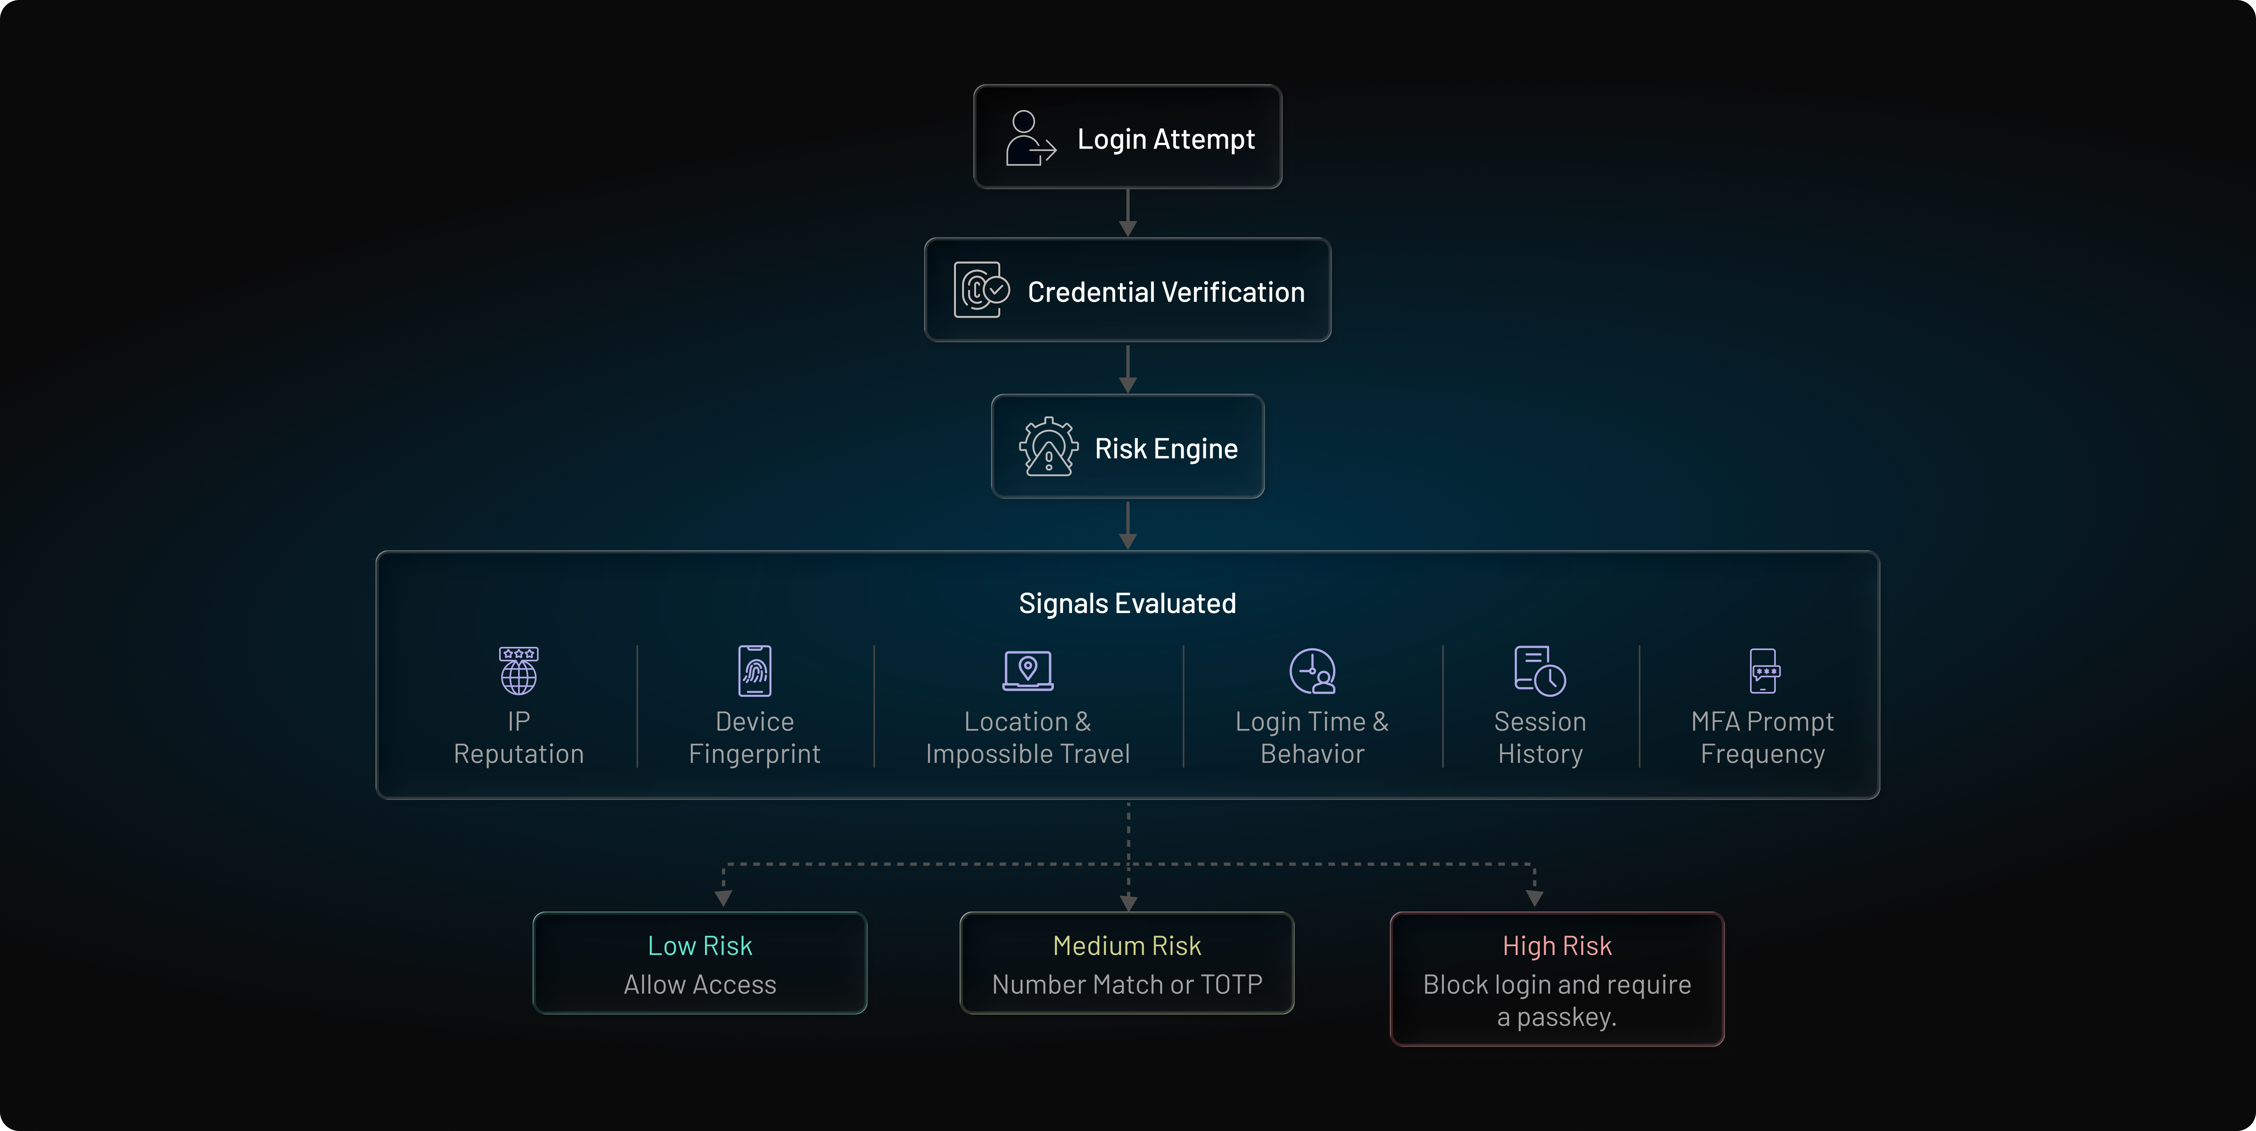Click the "Session History" label
The image size is (2256, 1131).
point(1540,737)
